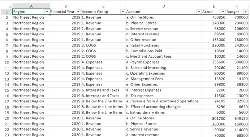Click the Account header cell
The image size is (250, 137).
tap(164, 12)
